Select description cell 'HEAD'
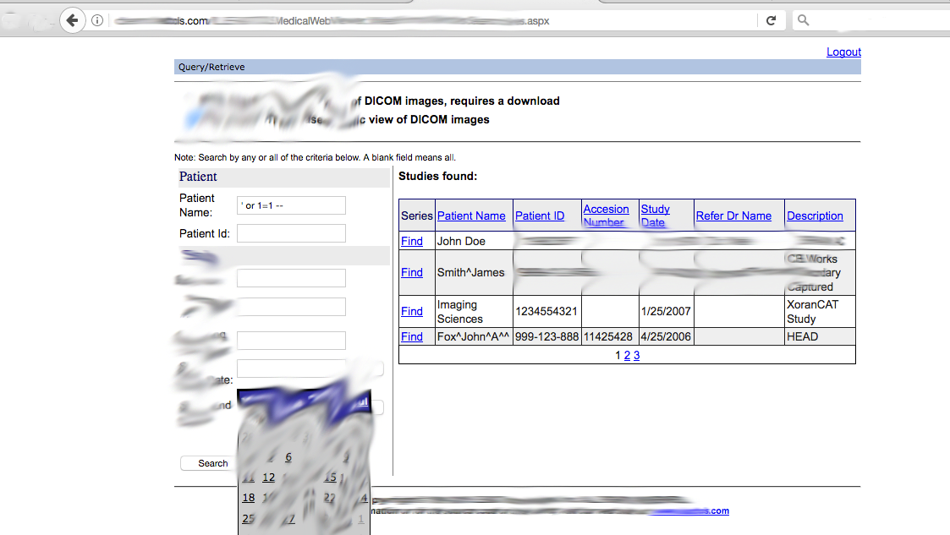The image size is (950, 535). click(802, 337)
